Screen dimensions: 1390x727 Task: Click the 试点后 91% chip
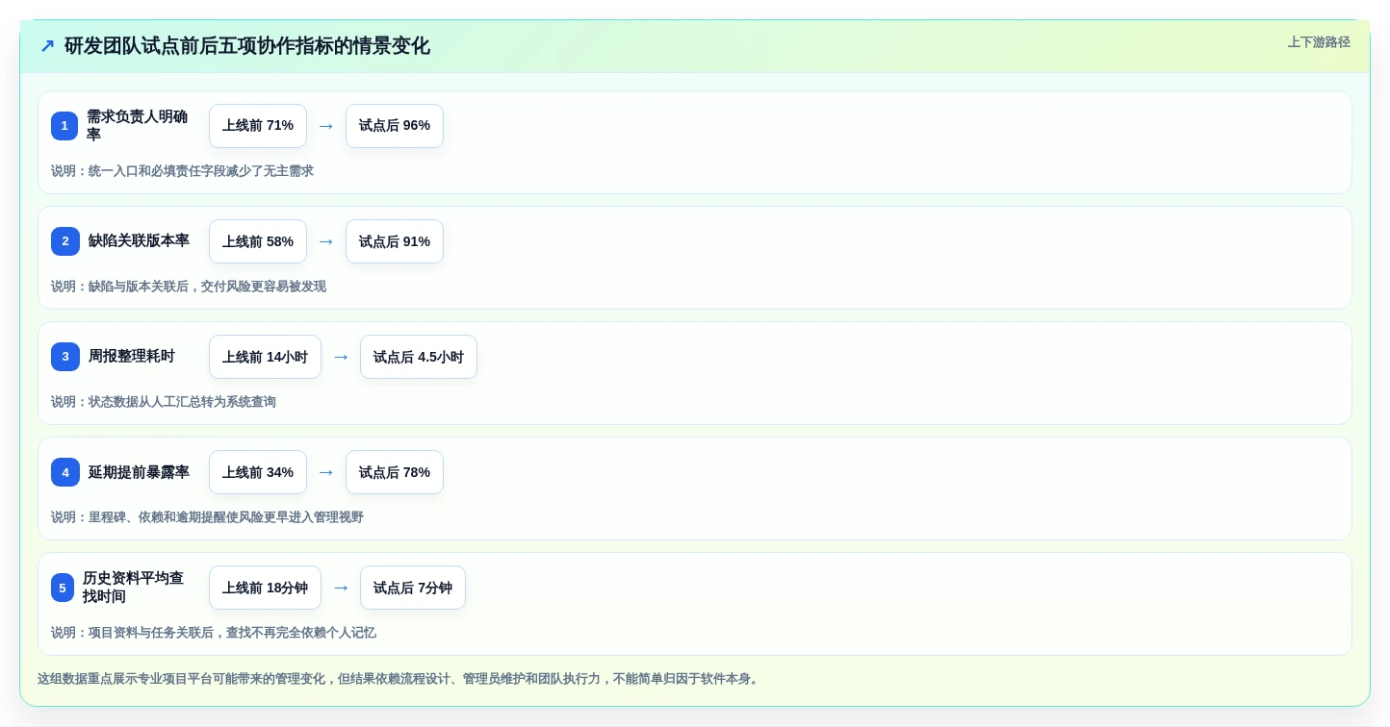(x=395, y=241)
